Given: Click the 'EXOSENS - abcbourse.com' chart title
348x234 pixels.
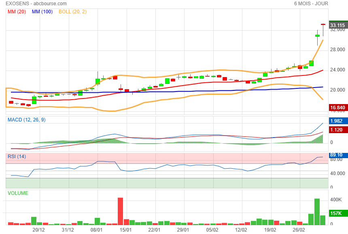Looking at the screenshot, I should (x=36, y=4).
